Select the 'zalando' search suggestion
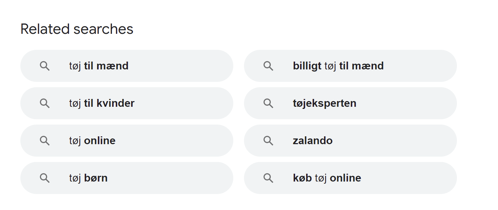 click(313, 141)
